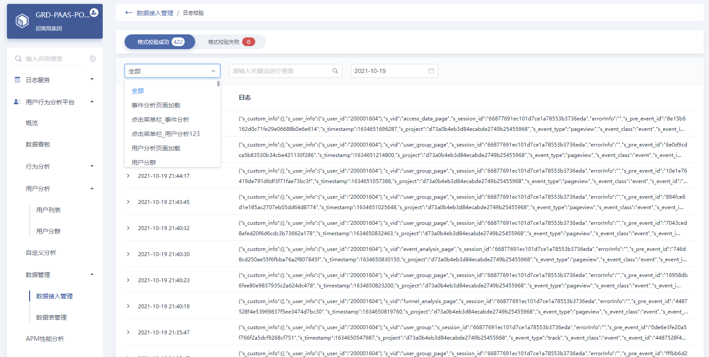Click the 数据接入管理 breadcrumb link

155,13
